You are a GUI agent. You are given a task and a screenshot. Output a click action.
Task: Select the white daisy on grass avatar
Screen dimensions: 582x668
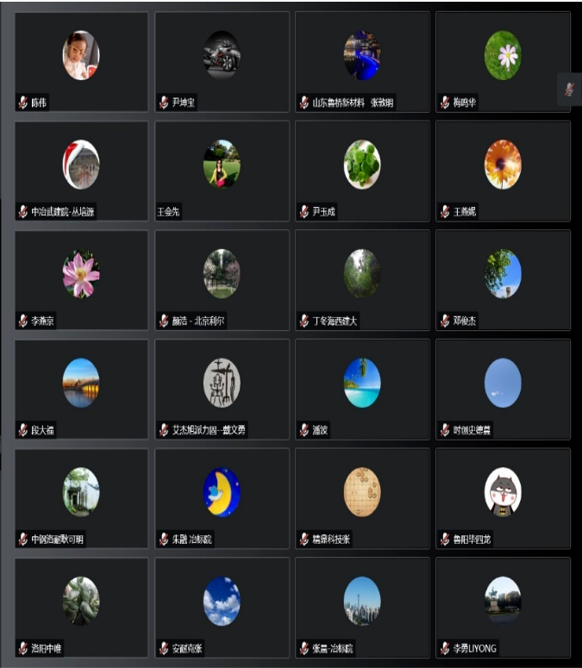click(x=503, y=55)
